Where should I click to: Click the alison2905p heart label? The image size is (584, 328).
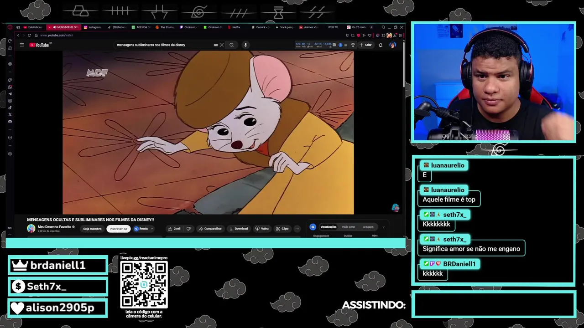tap(58, 308)
